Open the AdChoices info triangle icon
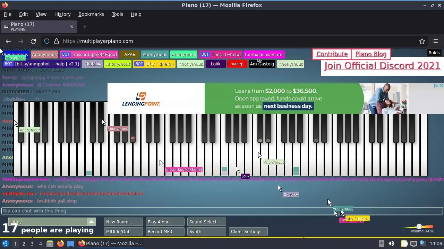 [x=436, y=85]
